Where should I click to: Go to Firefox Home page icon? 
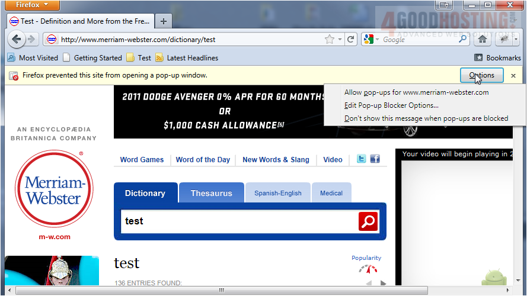point(483,40)
